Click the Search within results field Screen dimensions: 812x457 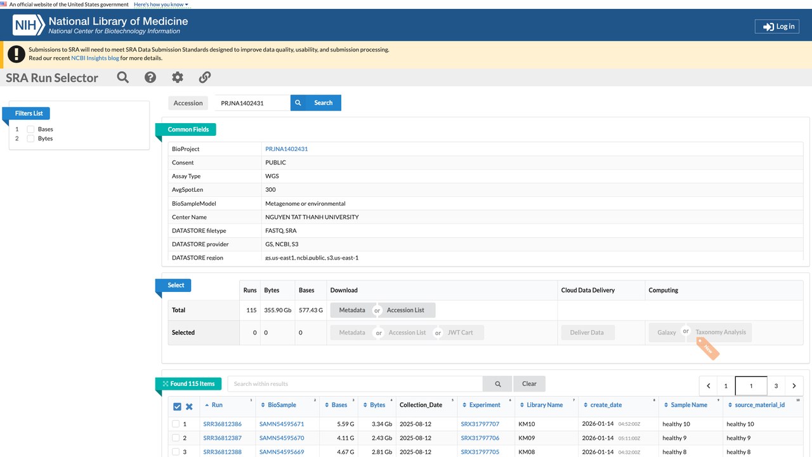[x=355, y=384]
